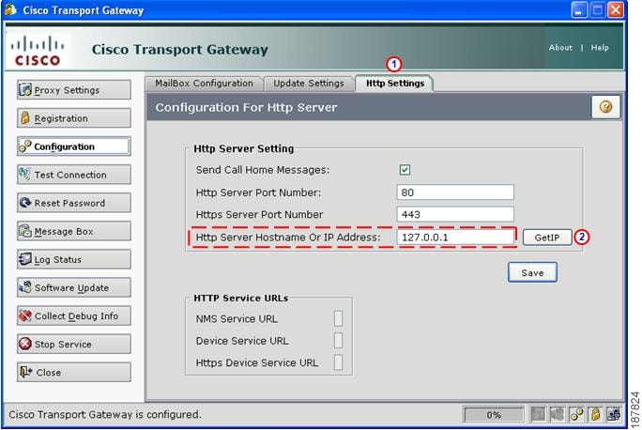Image resolution: width=642 pixels, height=430 pixels.
Task: Click the yellow question mark help icon
Action: pos(605,107)
